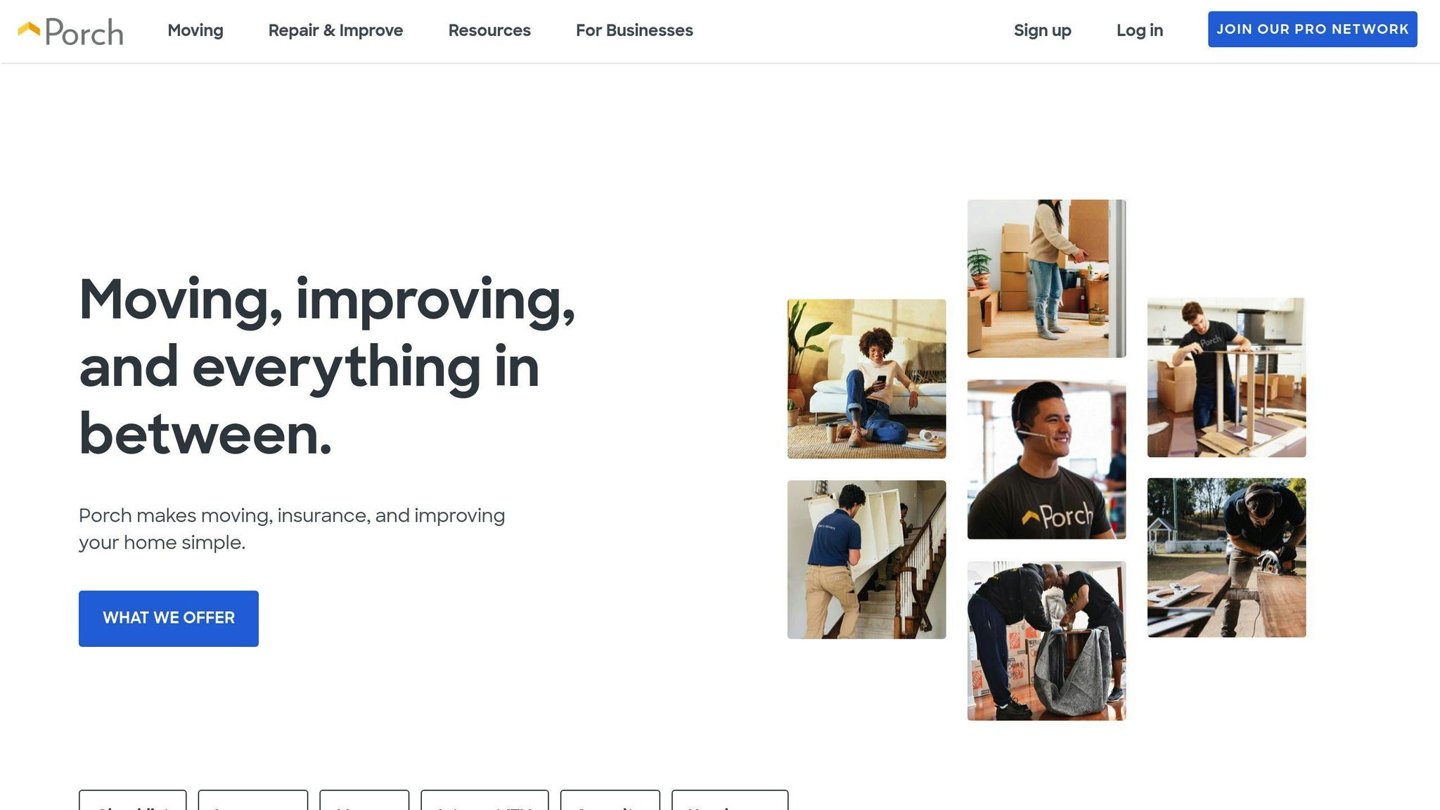Open photo of two movers wrapping furniture
1440x810 pixels.
coord(1046,641)
